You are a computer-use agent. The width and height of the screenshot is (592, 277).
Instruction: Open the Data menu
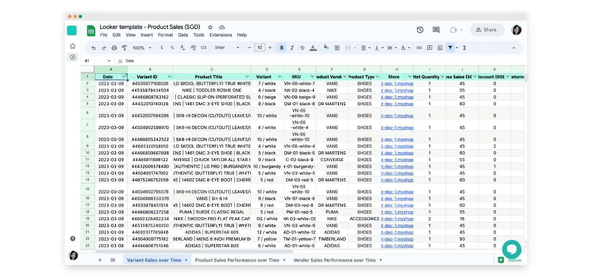[x=183, y=35]
